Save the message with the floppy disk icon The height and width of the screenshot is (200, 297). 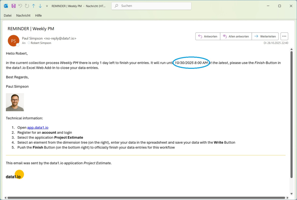[x=13, y=6]
